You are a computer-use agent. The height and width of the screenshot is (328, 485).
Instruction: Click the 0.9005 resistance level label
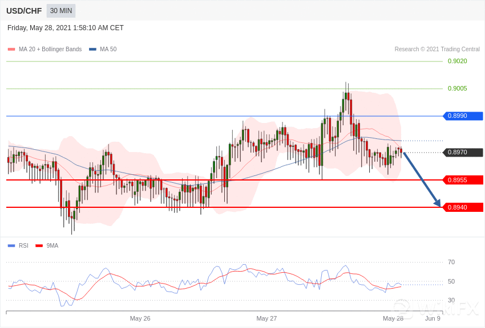pyautogui.click(x=457, y=89)
